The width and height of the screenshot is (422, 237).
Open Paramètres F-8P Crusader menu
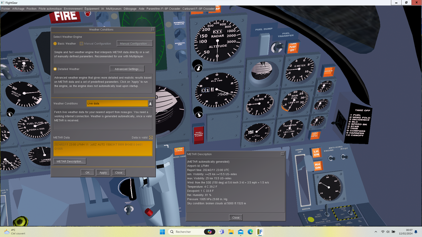163,9
